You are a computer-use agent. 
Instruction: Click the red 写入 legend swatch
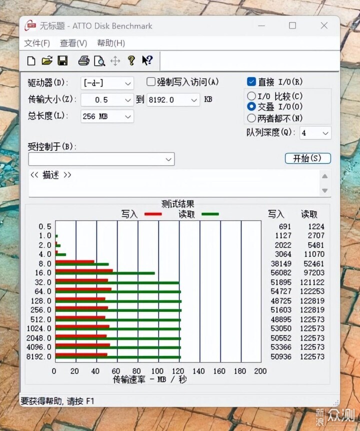pos(153,214)
